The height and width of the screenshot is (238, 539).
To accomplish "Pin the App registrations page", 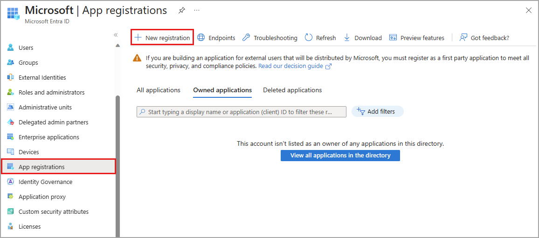I will 182,10.
